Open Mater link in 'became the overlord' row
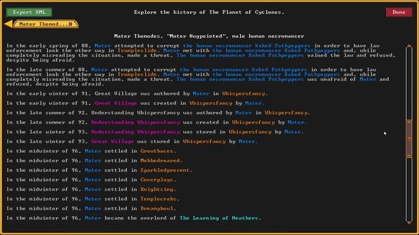The image size is (419, 235). coord(93,218)
